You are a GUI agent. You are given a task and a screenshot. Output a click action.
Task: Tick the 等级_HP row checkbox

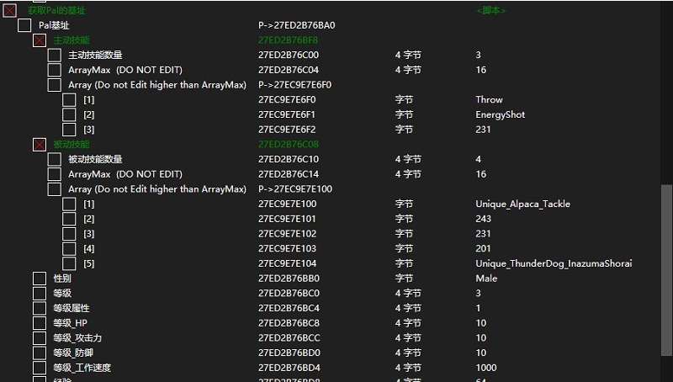40,323
